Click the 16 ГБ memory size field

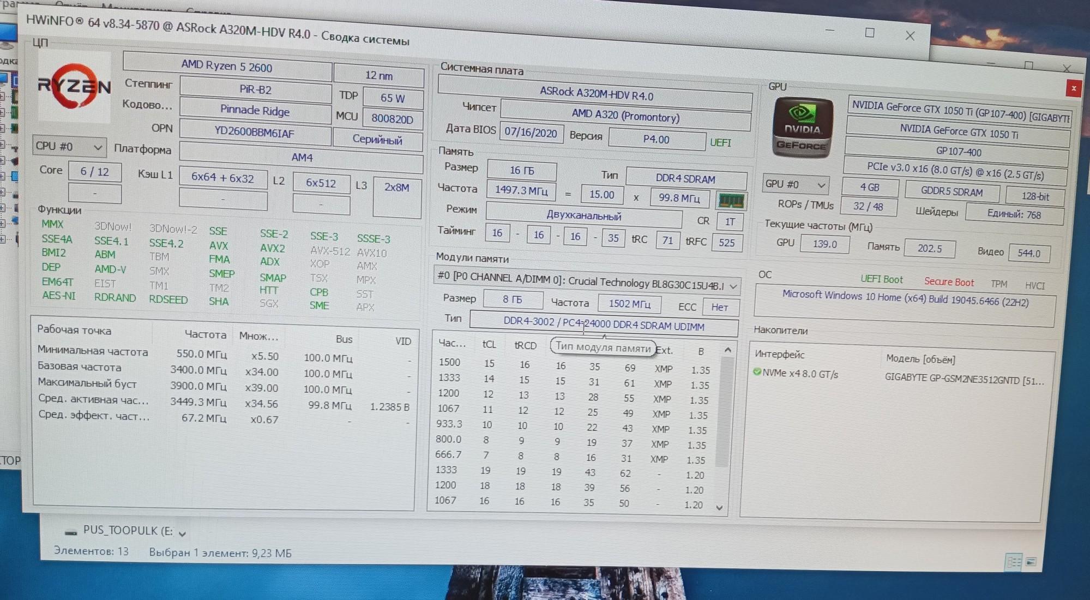point(522,170)
